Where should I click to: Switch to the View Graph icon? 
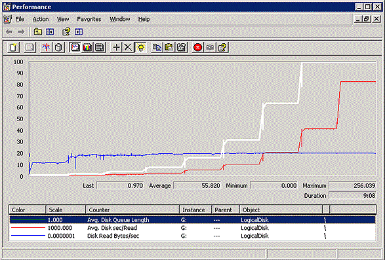(x=75, y=47)
